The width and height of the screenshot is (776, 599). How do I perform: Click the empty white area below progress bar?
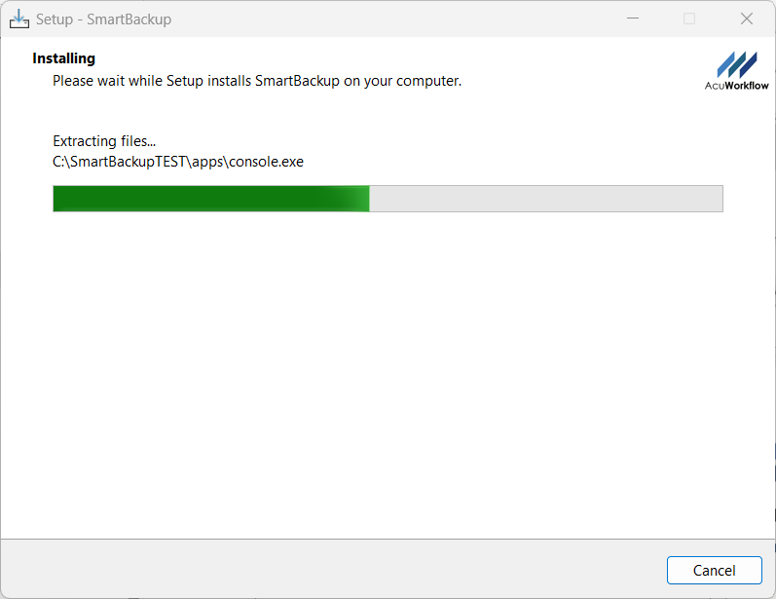pos(389,370)
